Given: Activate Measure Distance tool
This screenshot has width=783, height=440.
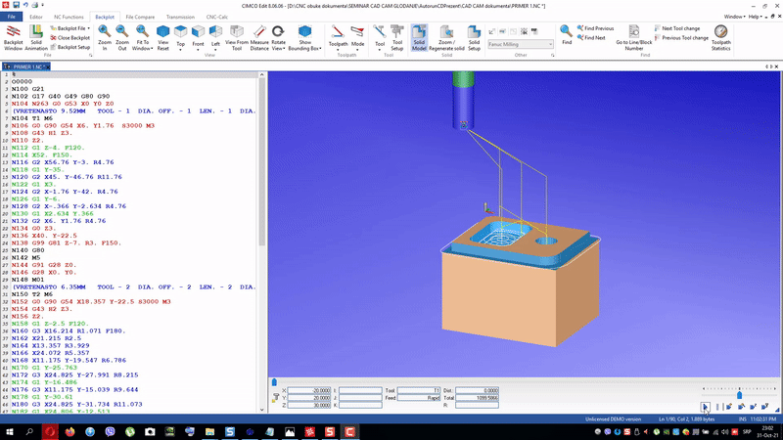Looking at the screenshot, I should tap(259, 38).
